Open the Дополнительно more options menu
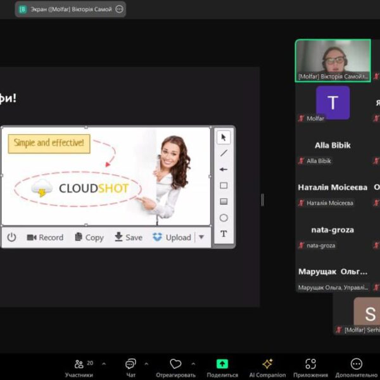The height and width of the screenshot is (380, 380). tap(356, 368)
